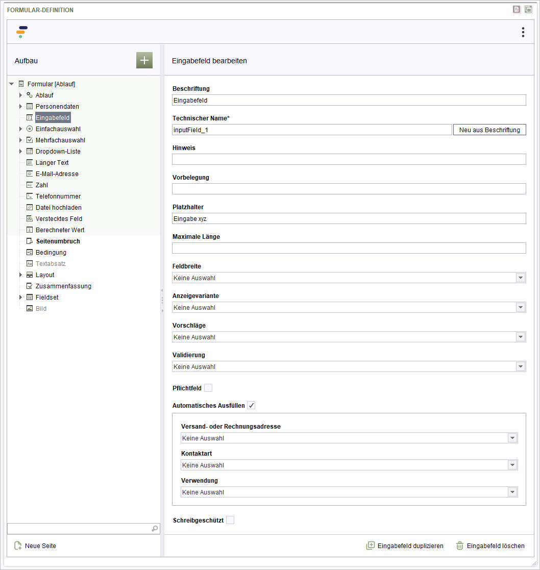Click the Neue Seite page icon
The height and width of the screenshot is (570, 540).
[x=18, y=546]
